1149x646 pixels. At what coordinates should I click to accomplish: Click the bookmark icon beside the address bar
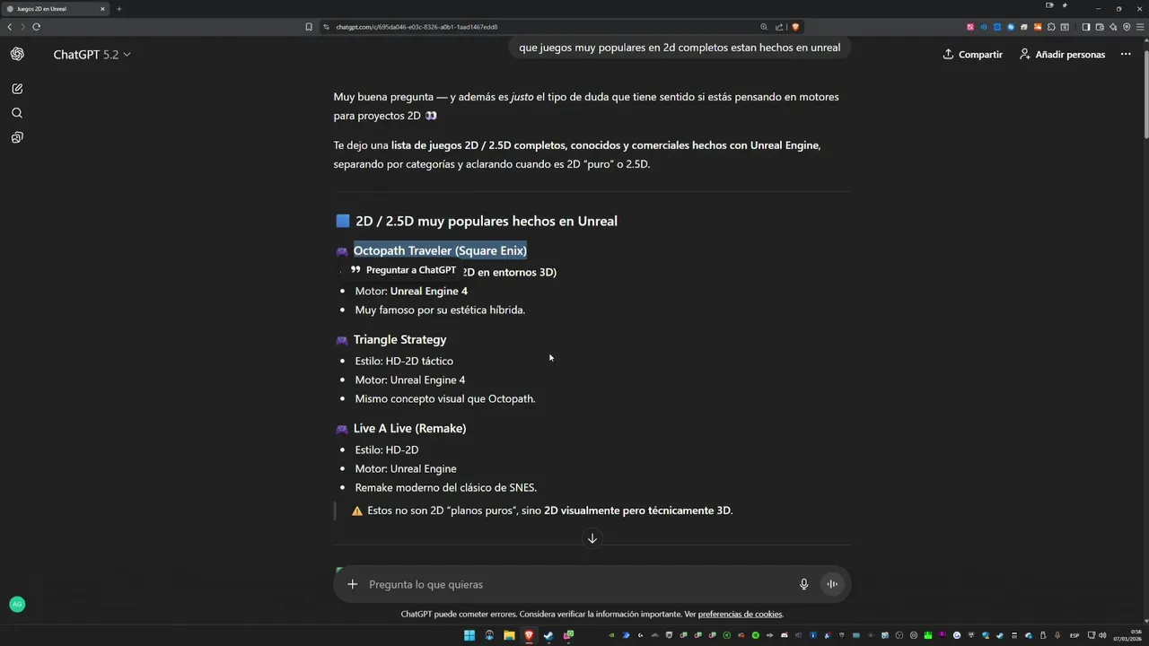(x=309, y=27)
